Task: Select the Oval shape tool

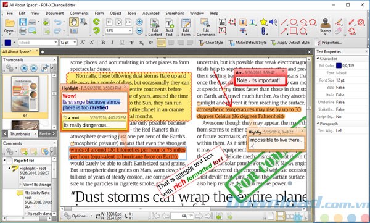Action: [x=293, y=22]
